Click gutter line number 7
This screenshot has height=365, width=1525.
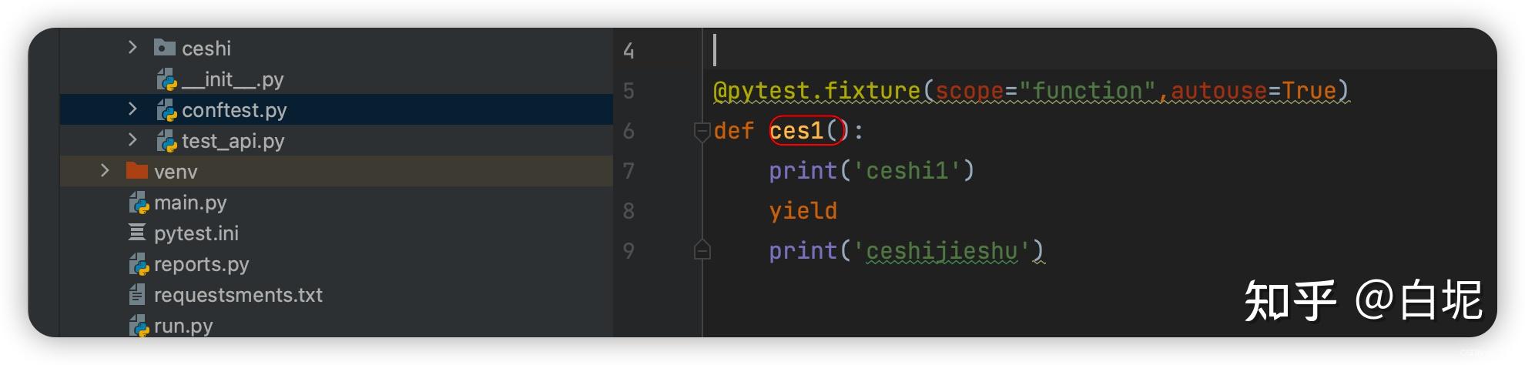(628, 171)
